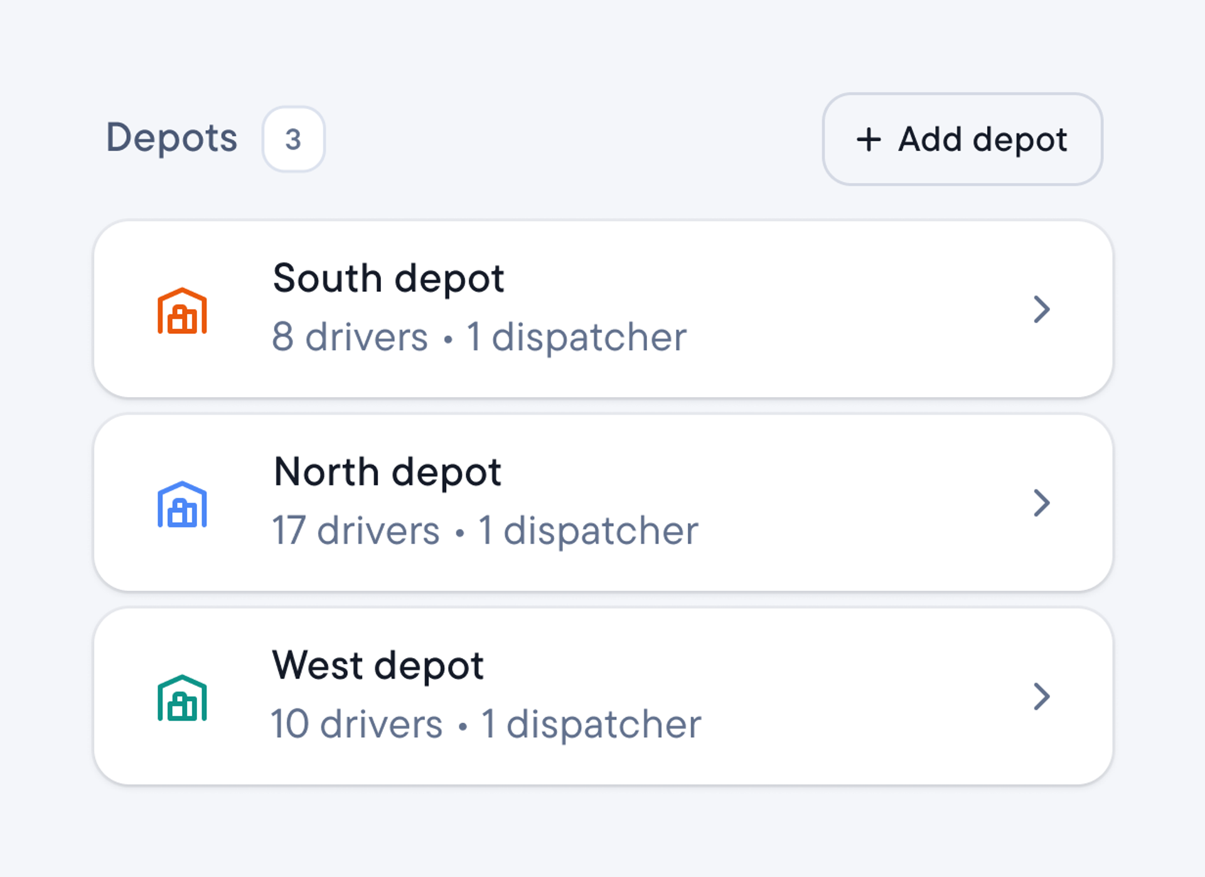
Task: Select "8 drivers • 1 dispatcher" text
Action: [x=479, y=338]
